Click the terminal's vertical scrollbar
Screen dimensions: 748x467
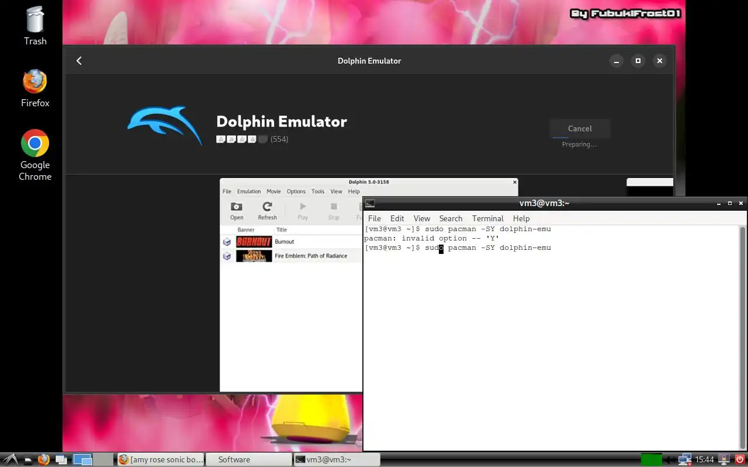(743, 337)
